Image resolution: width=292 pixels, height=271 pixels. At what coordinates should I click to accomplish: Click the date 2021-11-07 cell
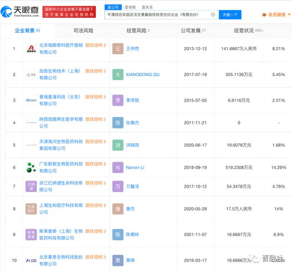pyautogui.click(x=195, y=235)
